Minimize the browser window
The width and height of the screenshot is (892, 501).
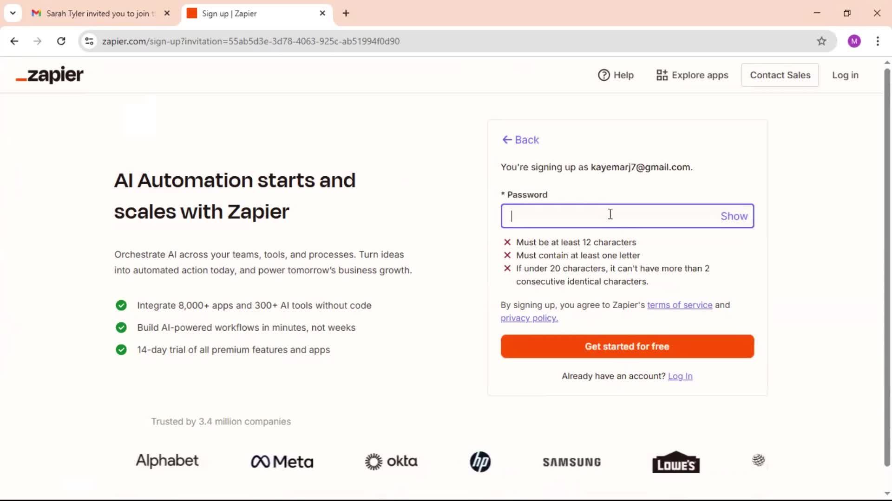point(817,13)
